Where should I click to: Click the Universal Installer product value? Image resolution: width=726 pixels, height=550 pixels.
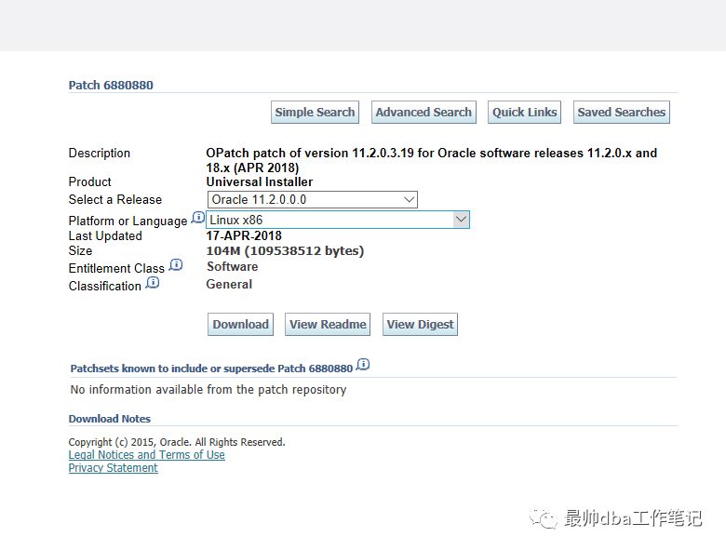260,181
